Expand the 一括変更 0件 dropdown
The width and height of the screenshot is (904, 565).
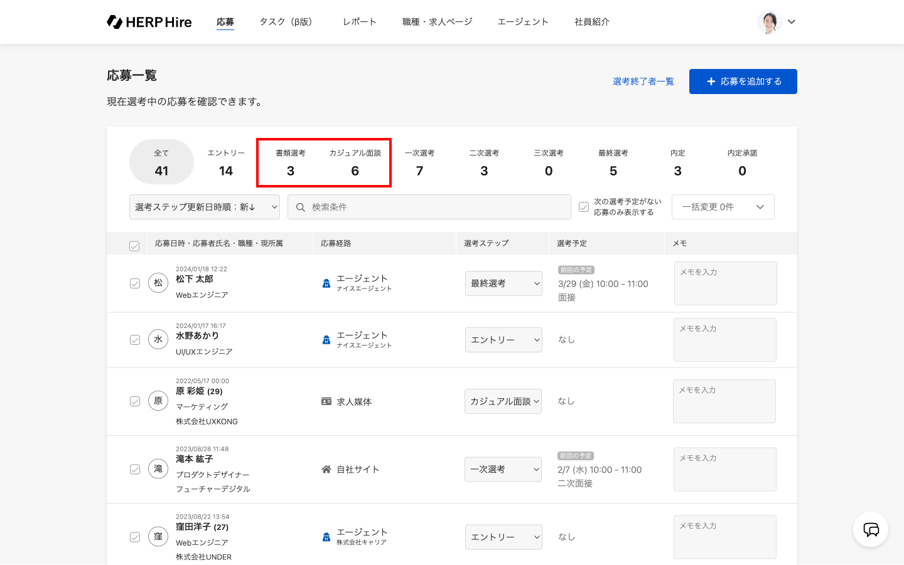click(x=723, y=207)
